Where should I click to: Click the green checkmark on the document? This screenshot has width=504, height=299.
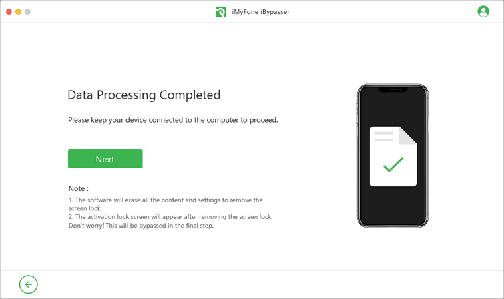pos(393,164)
